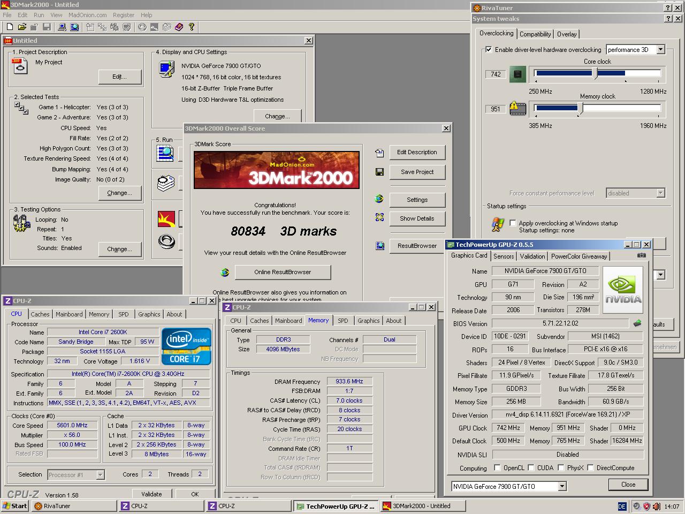Switch to Mainboard tab in CPU-Z processor window
The width and height of the screenshot is (685, 514).
pyautogui.click(x=69, y=314)
